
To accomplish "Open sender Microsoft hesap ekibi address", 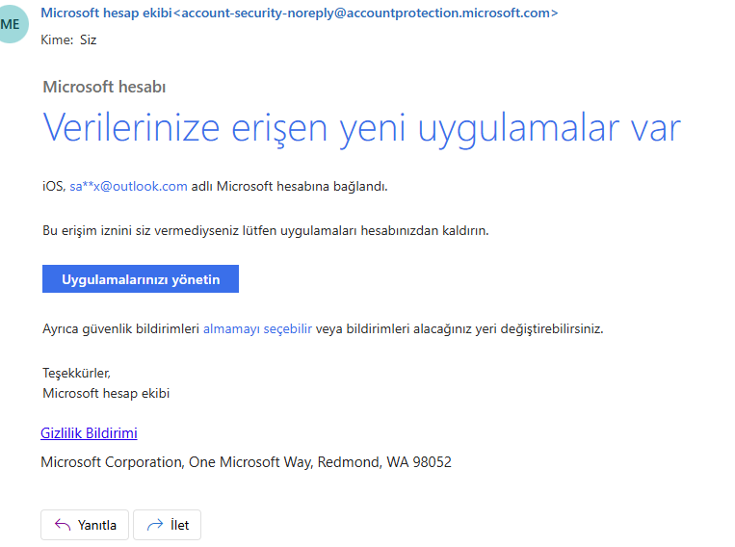I will pyautogui.click(x=299, y=13).
